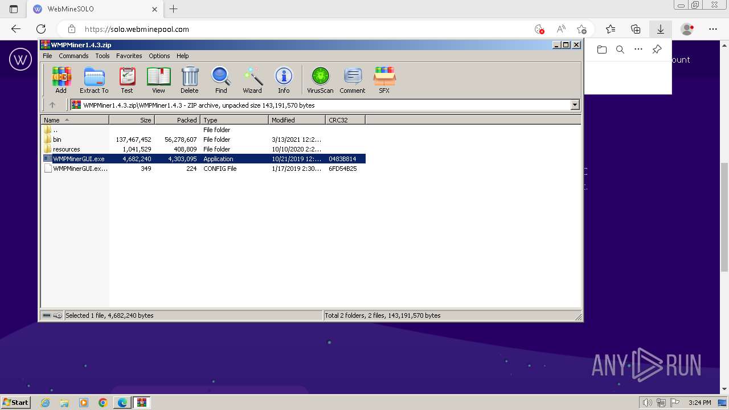This screenshot has width=729, height=410.
Task: Click the solo.webminepool.com address bar
Action: pyautogui.click(x=296, y=29)
